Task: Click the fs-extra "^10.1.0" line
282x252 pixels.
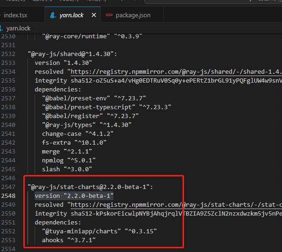Action: coord(69,142)
